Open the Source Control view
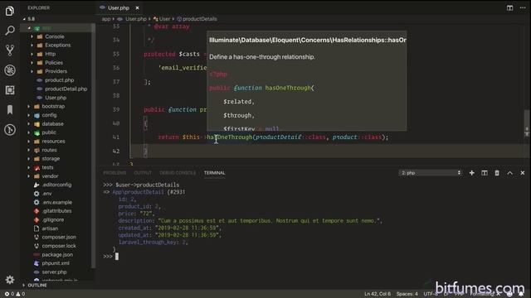 pos(10,50)
